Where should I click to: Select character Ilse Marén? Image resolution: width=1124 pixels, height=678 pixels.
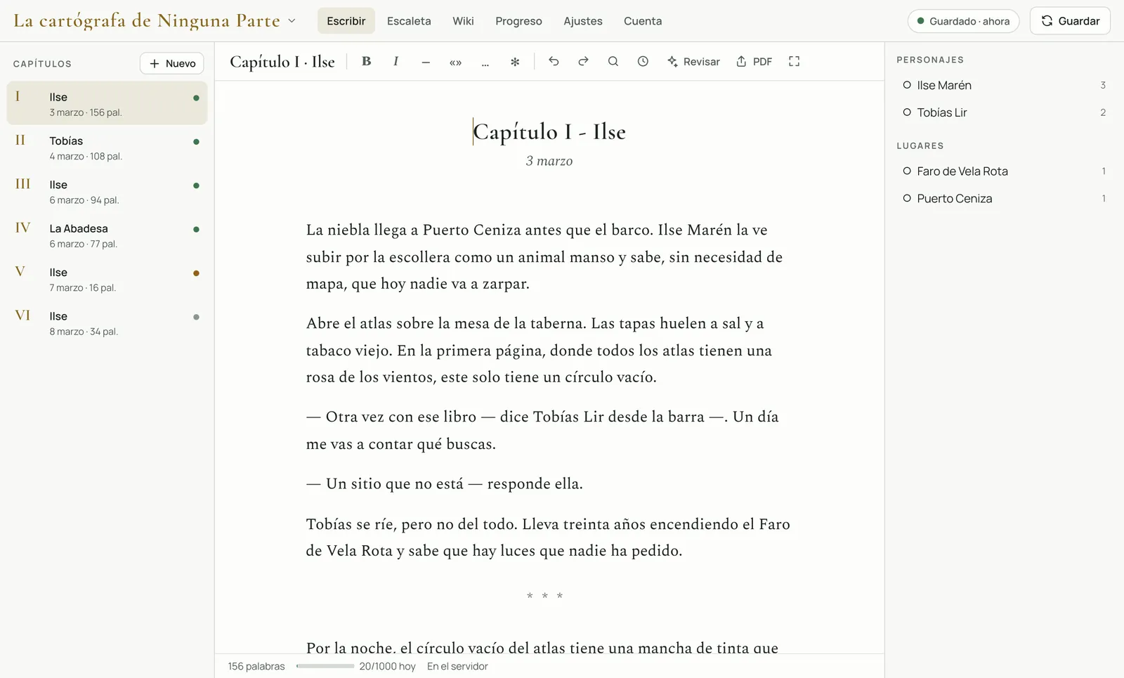[1005, 85]
